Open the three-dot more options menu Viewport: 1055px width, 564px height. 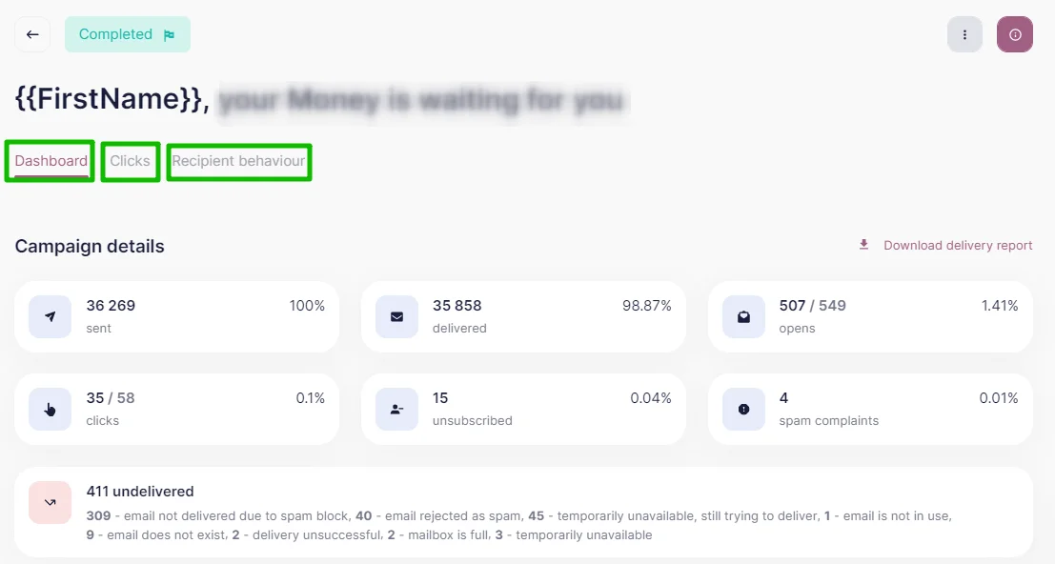tap(964, 34)
